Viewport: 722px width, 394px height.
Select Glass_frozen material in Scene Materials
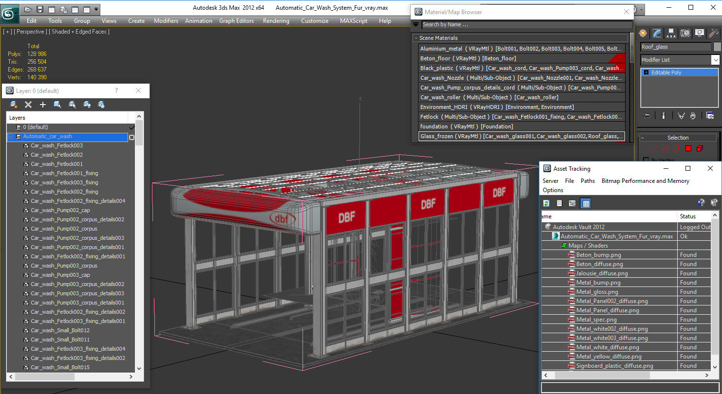coord(522,136)
